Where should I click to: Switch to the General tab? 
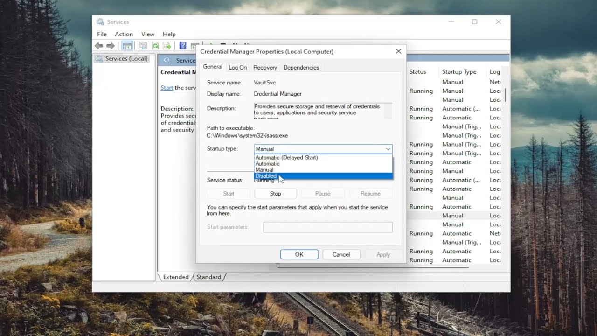click(x=213, y=67)
